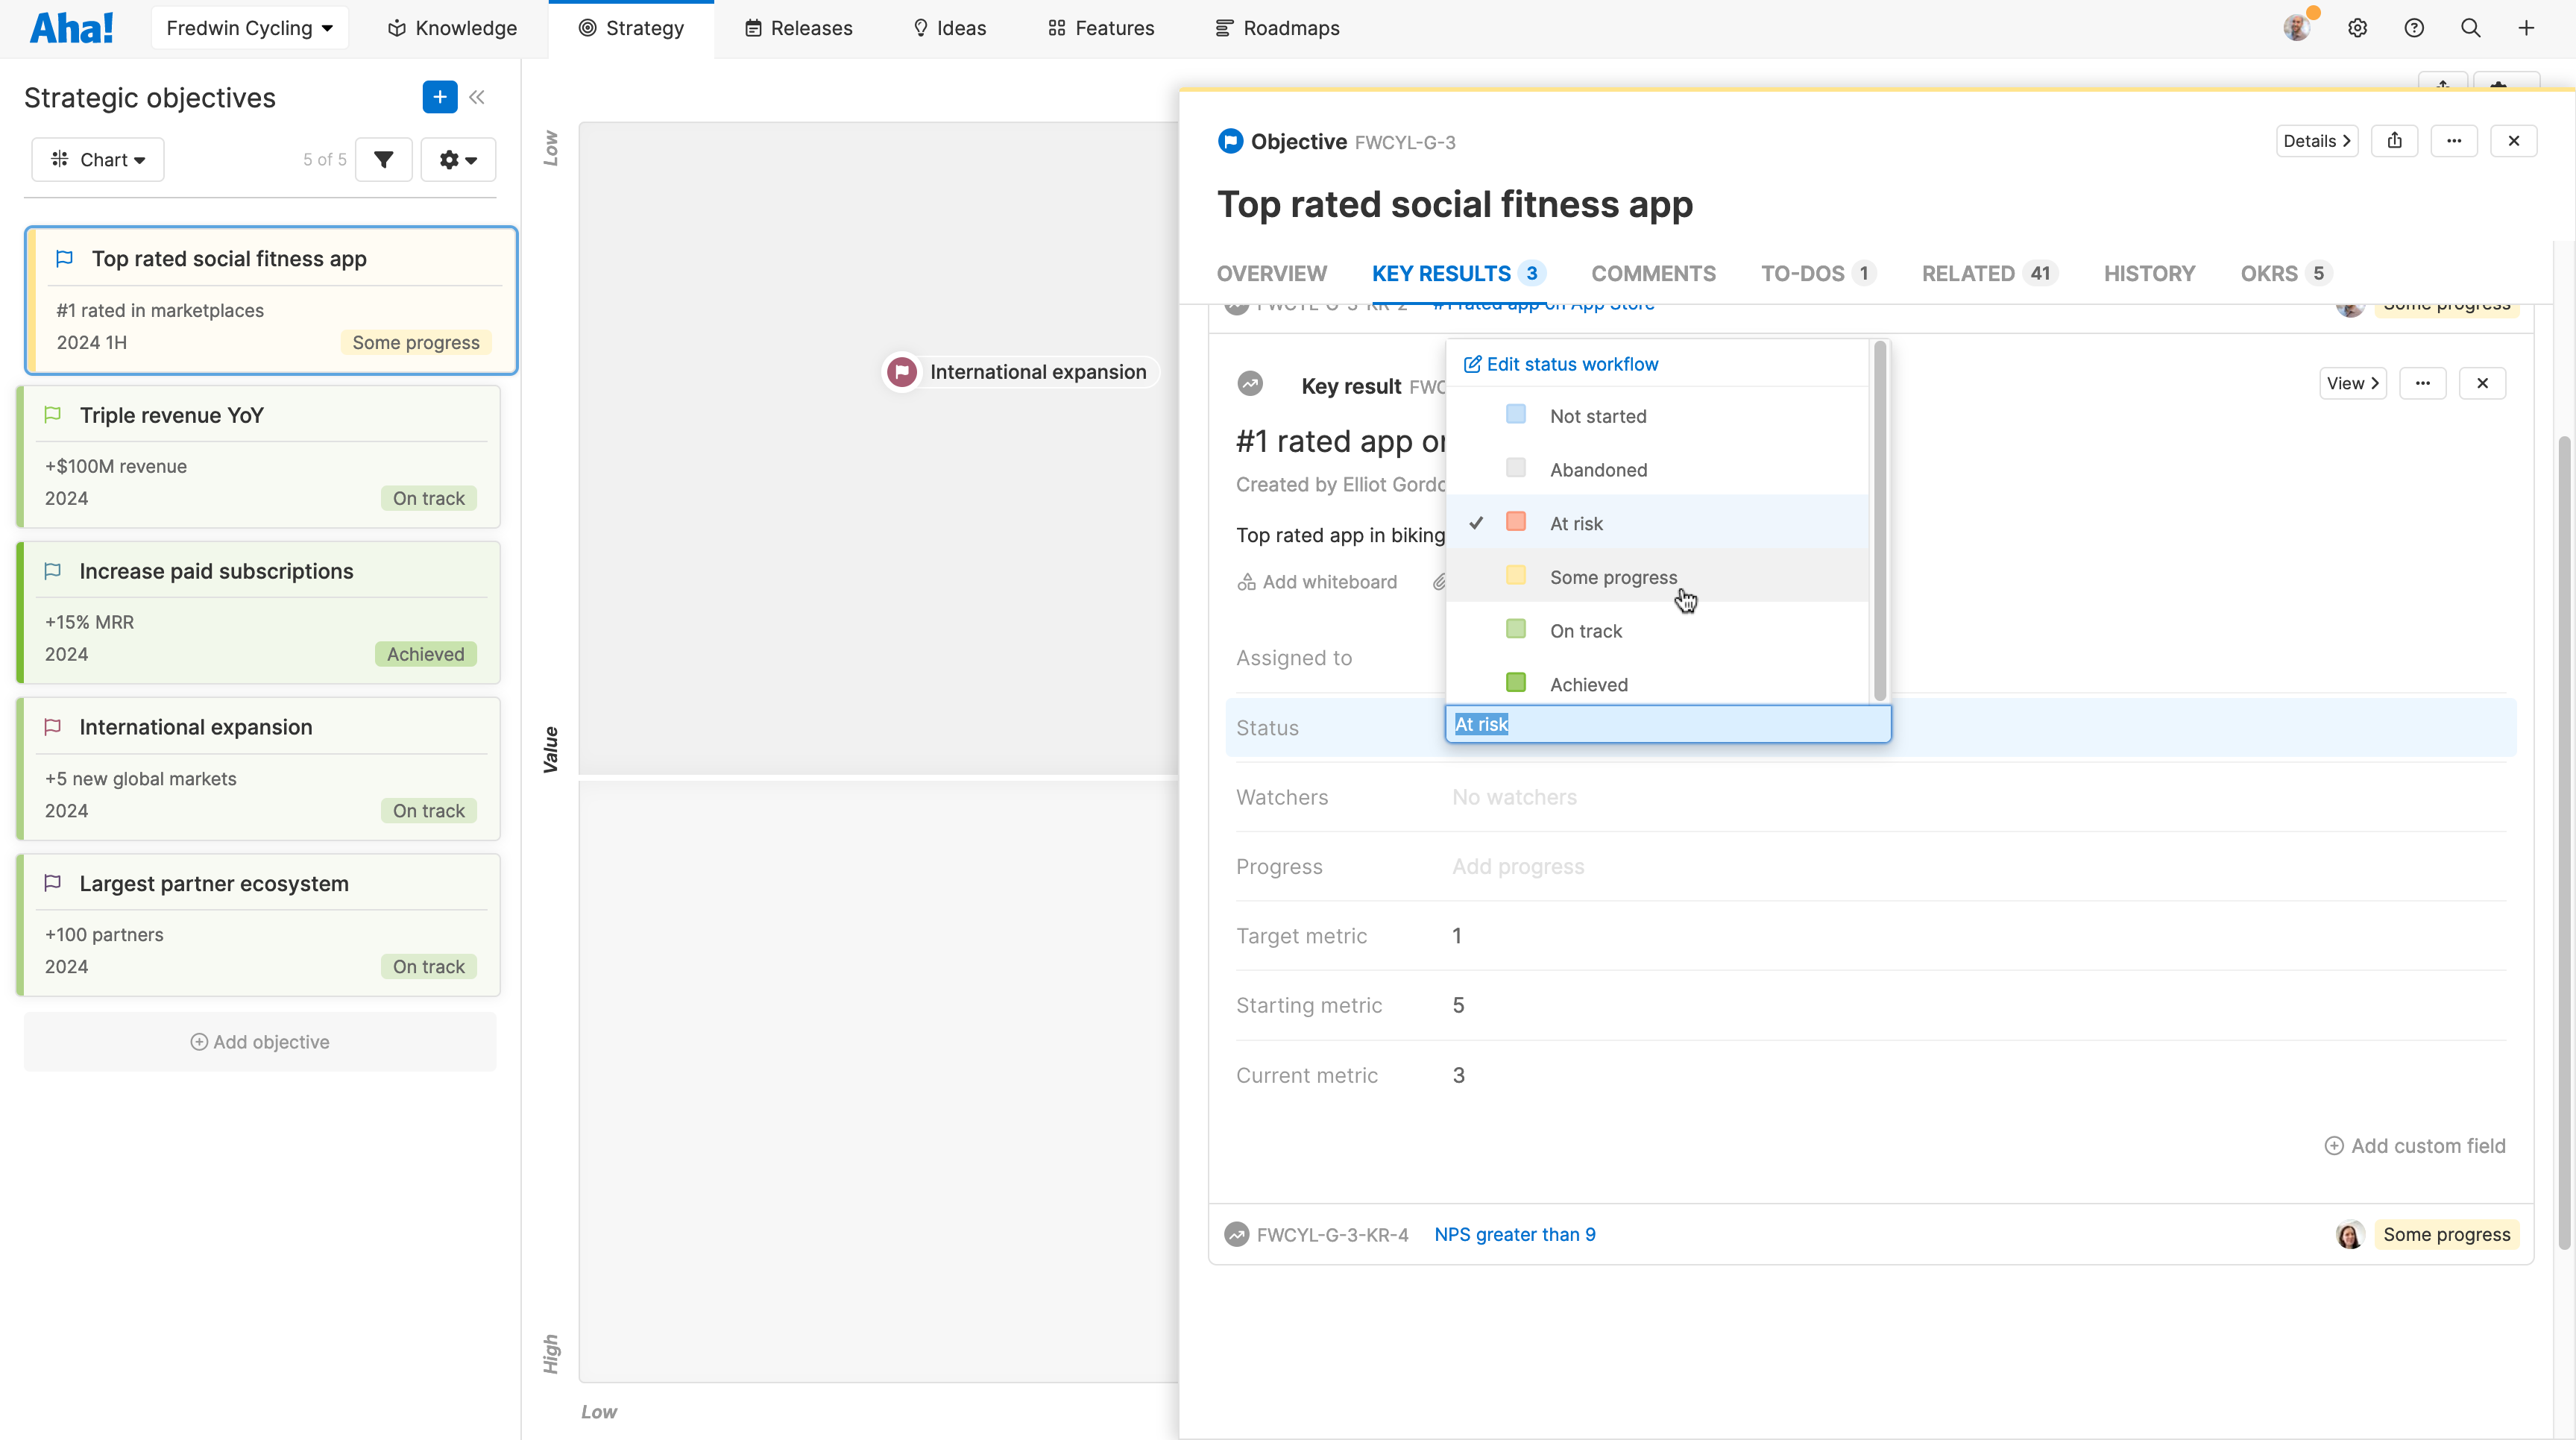This screenshot has height=1440, width=2576.
Task: Select the Achieved status option
Action: point(1589,684)
